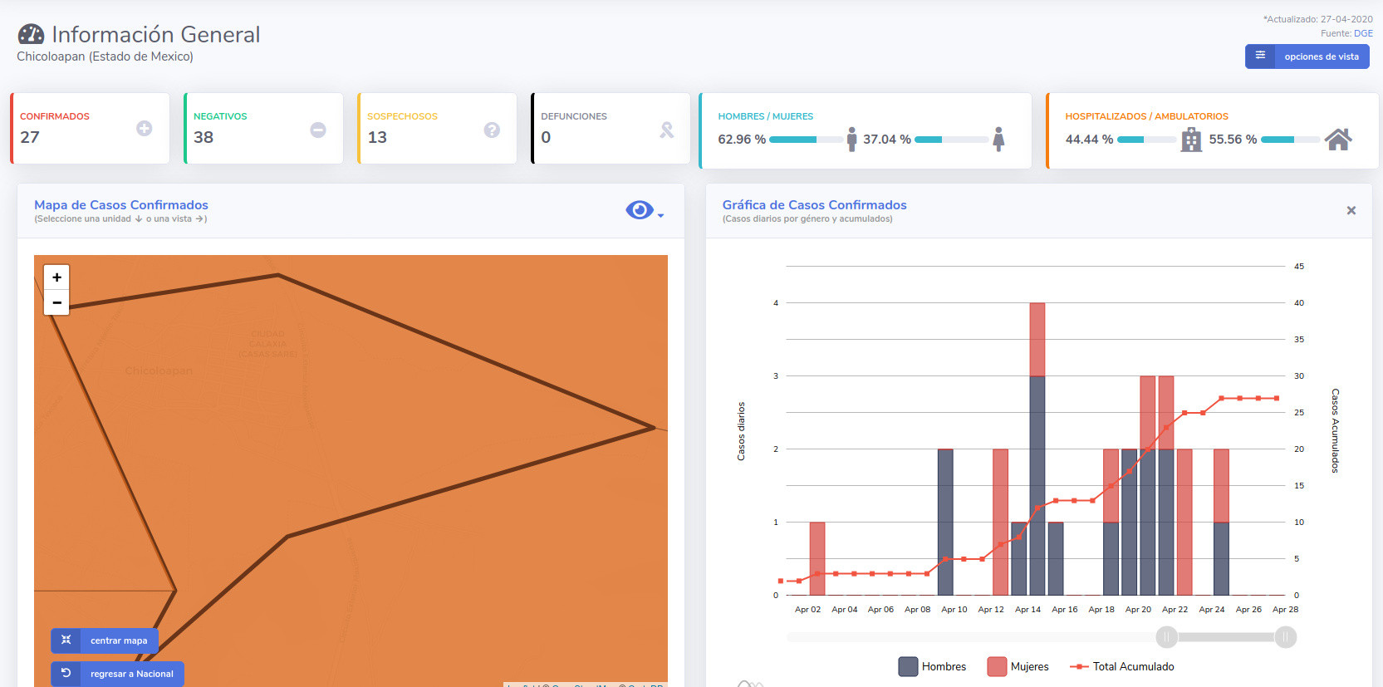Click the Sospechosos value 13
Image resolution: width=1383 pixels, height=687 pixels.
click(377, 137)
